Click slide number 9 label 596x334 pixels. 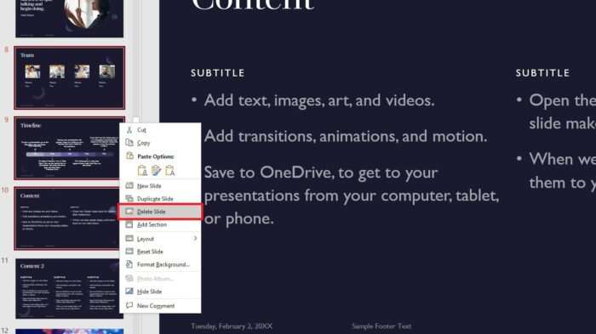pos(6,120)
